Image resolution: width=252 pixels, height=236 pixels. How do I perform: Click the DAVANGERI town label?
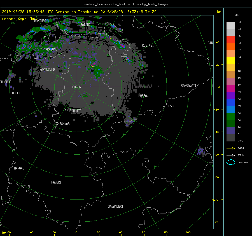(x=116, y=207)
